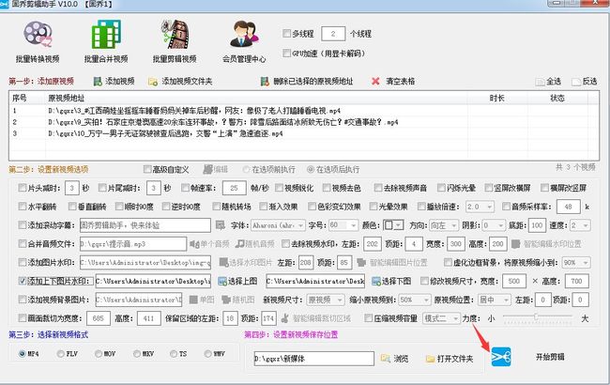Click the 单图 background icon
Viewport: 610px width, 385px height.
(x=193, y=300)
